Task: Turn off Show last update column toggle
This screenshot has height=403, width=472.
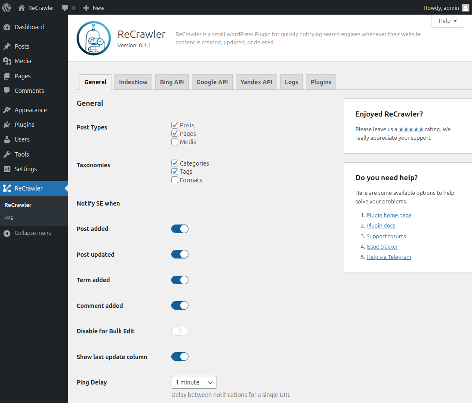Action: click(x=180, y=357)
